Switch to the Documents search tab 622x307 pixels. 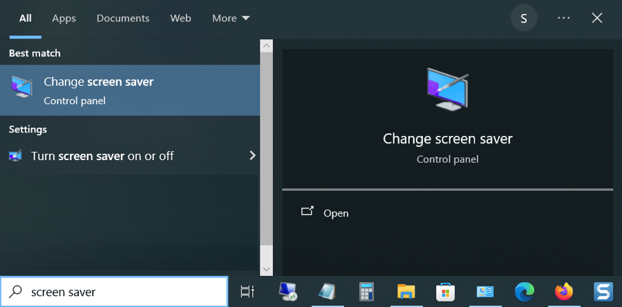[x=123, y=18]
